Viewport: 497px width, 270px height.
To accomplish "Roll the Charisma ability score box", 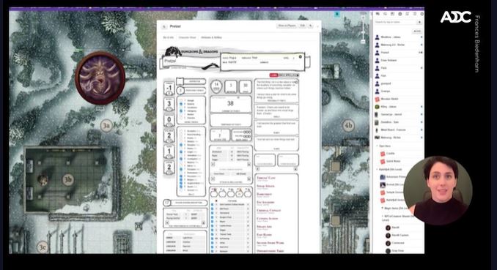I will pos(169,168).
